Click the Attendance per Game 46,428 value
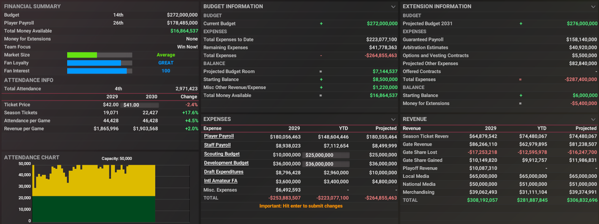This screenshot has height=224, width=599. click(150, 121)
